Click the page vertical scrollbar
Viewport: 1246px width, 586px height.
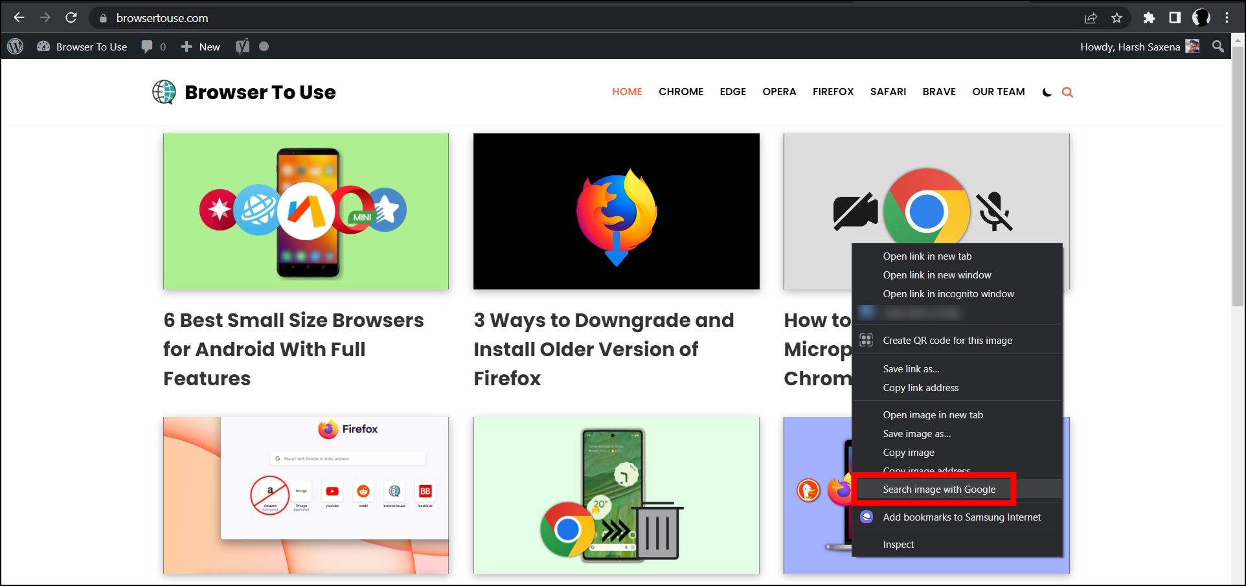[1238, 259]
